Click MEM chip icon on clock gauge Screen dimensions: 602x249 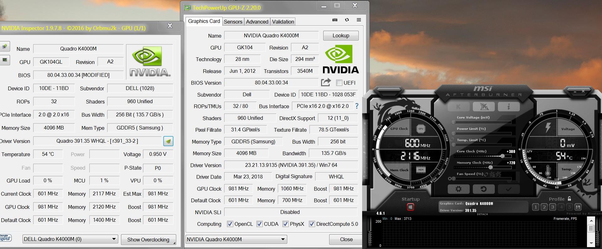pos(421,170)
